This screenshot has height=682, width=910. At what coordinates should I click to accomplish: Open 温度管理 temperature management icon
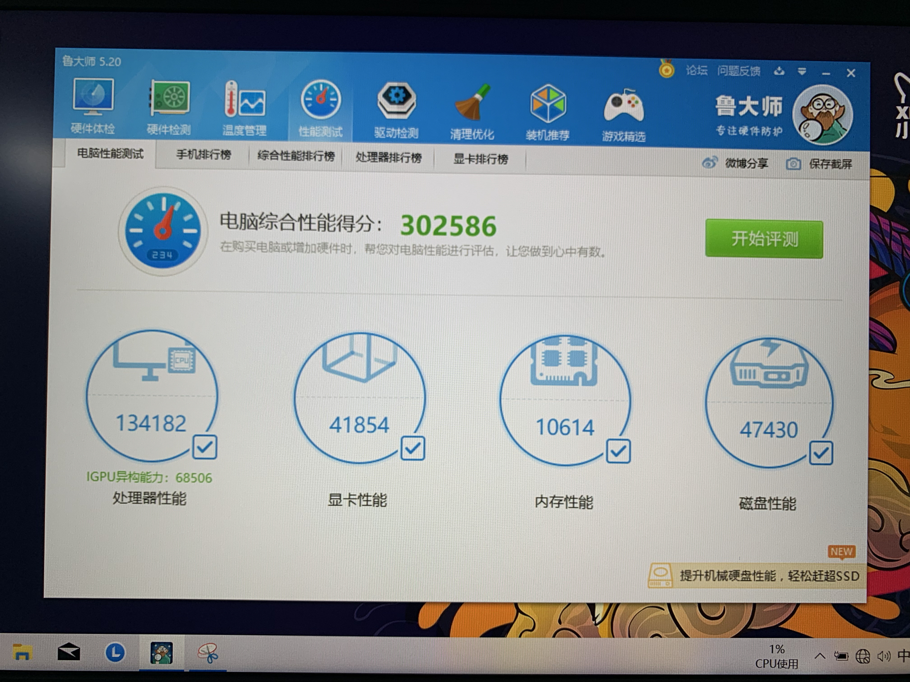tap(244, 108)
